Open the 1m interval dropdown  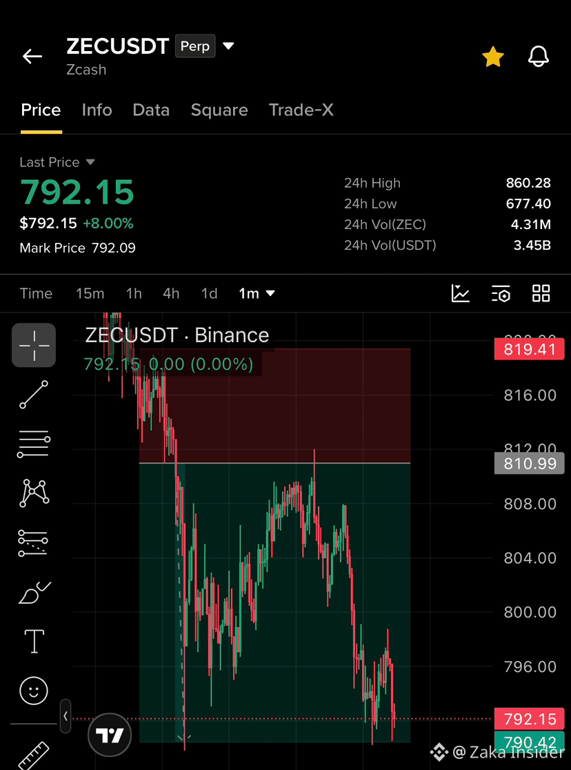pos(257,293)
